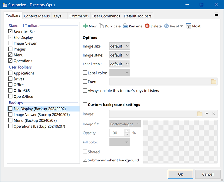Click the Rename toolbar icon
Viewport: 224px width, 182px height.
tap(125, 26)
